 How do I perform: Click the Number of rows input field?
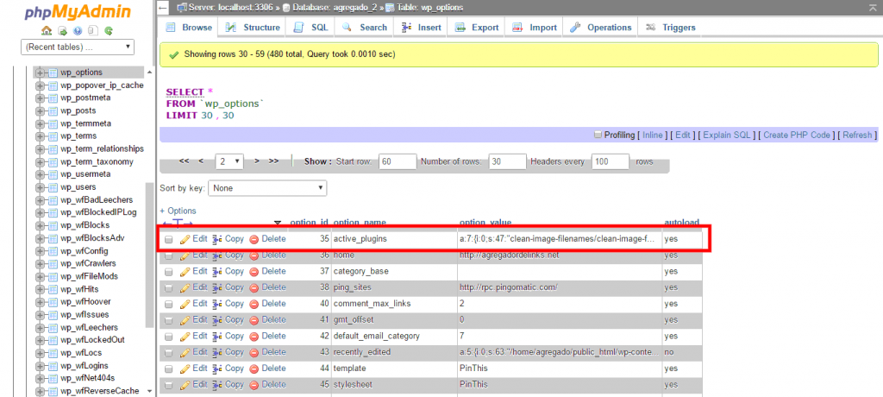[507, 161]
